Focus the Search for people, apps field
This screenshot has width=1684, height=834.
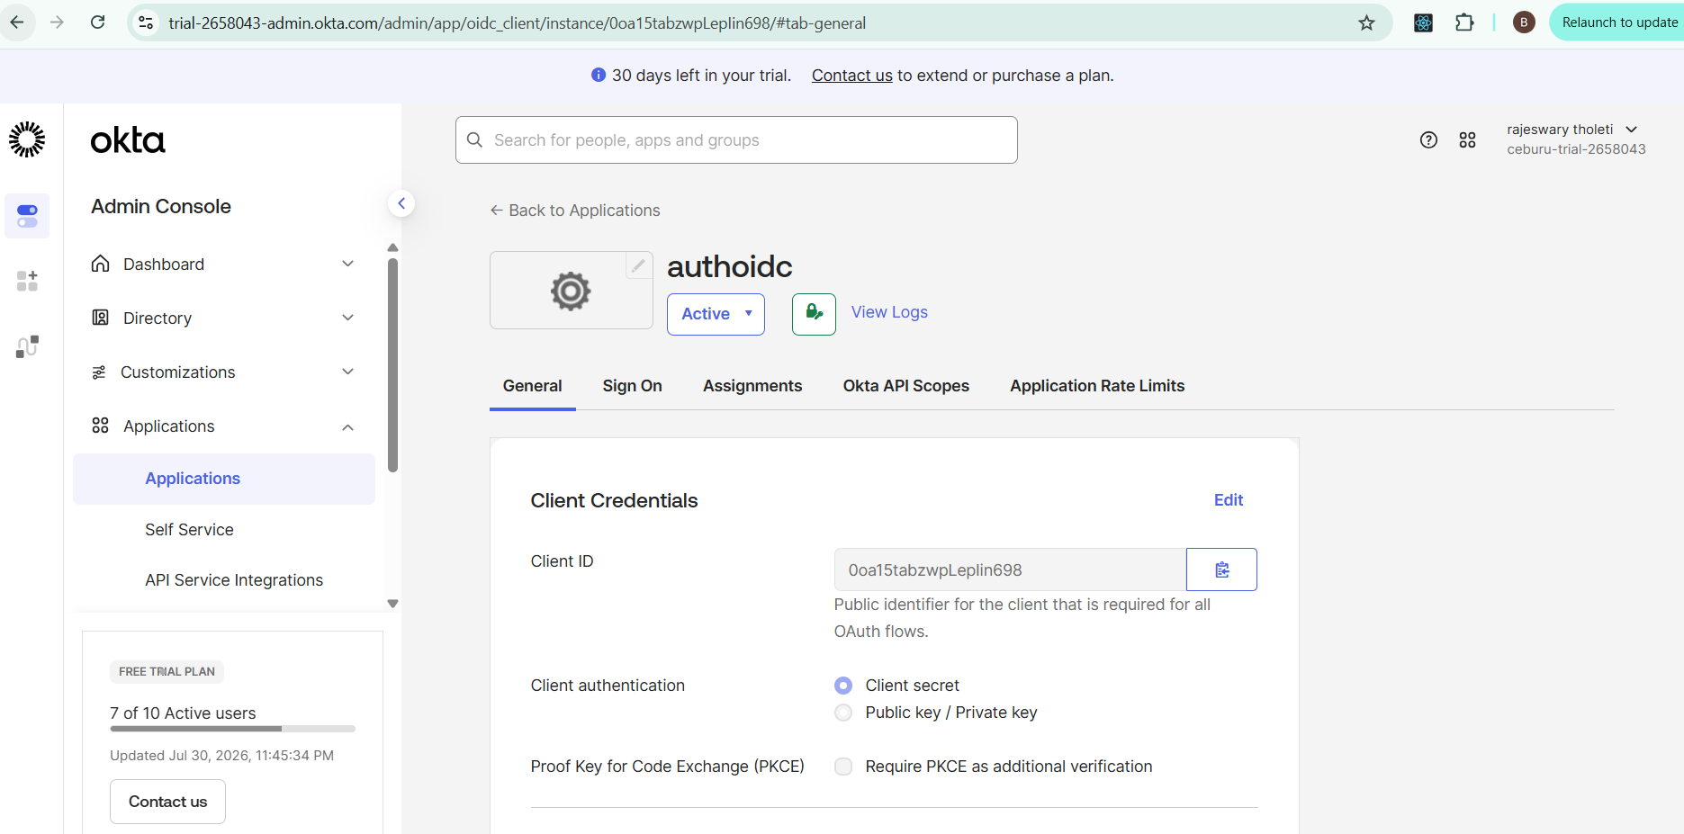coord(736,139)
